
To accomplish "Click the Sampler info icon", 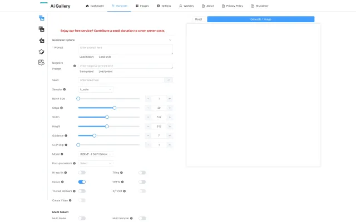I will (65, 89).
